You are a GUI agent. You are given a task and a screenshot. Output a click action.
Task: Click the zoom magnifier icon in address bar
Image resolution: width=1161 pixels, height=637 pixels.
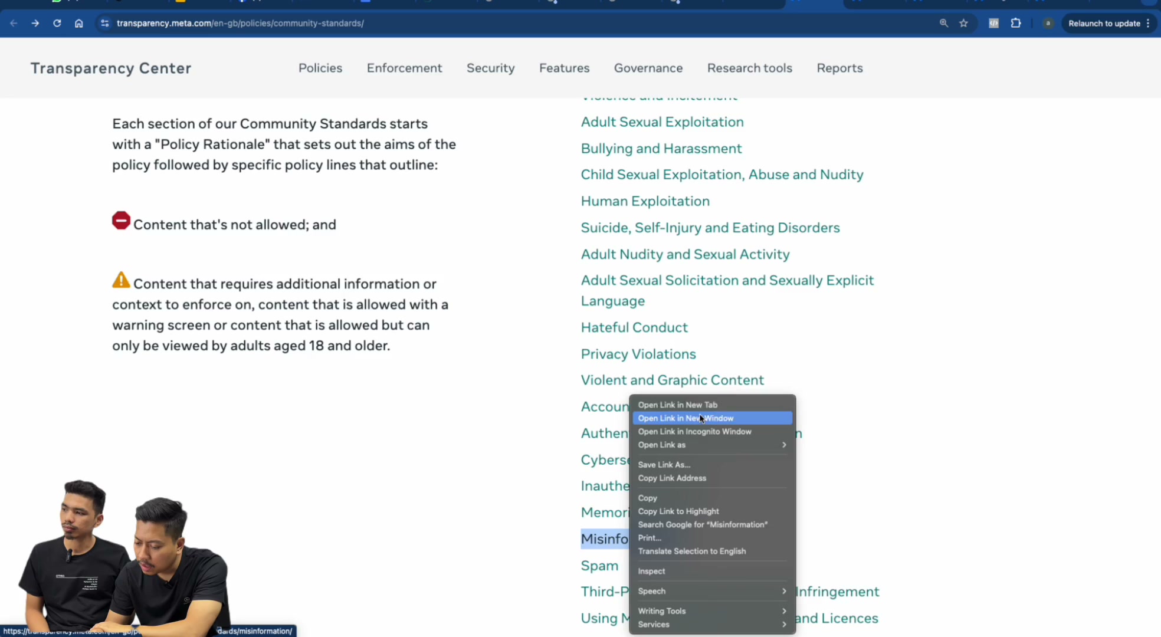pyautogui.click(x=944, y=23)
